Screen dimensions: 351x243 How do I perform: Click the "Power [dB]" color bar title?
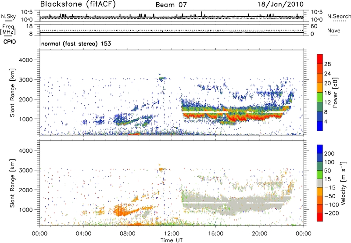coord(335,93)
